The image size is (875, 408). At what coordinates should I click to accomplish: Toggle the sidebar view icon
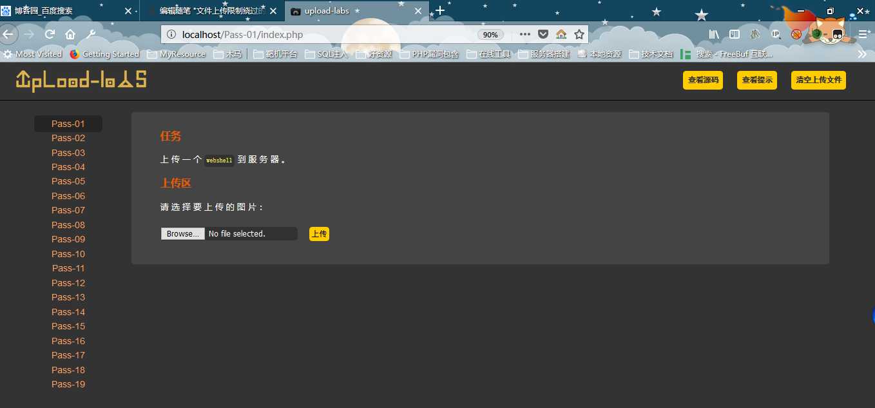pos(734,34)
